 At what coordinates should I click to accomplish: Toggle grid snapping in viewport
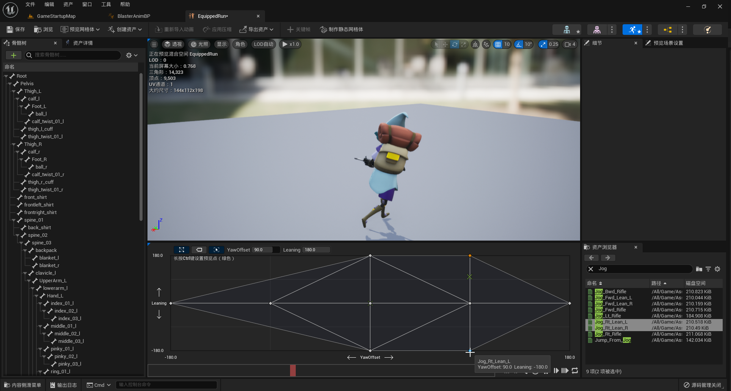coord(498,44)
